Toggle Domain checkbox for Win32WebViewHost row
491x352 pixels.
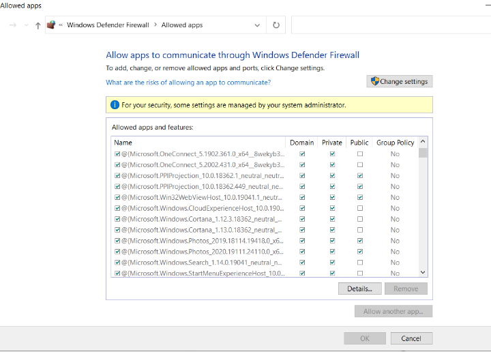[x=302, y=197]
